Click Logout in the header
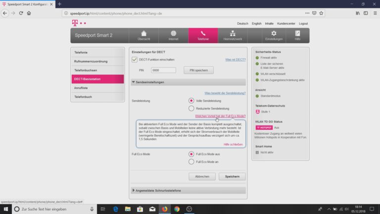 click(x=303, y=24)
